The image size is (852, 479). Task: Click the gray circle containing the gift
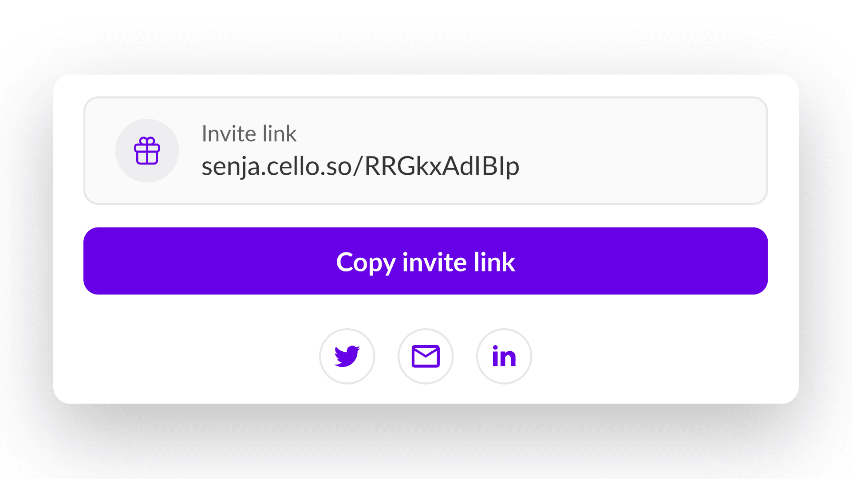click(x=147, y=151)
